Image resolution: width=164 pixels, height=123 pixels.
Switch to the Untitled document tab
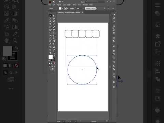point(69,12)
